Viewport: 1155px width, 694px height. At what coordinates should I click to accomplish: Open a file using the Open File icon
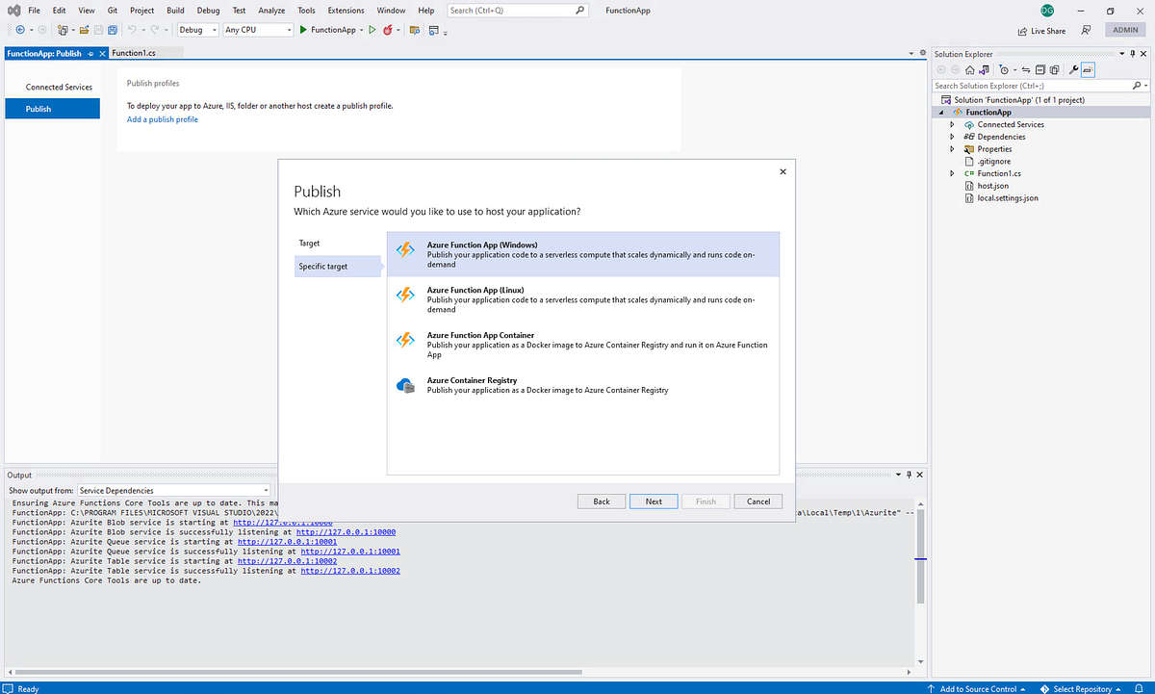(85, 30)
